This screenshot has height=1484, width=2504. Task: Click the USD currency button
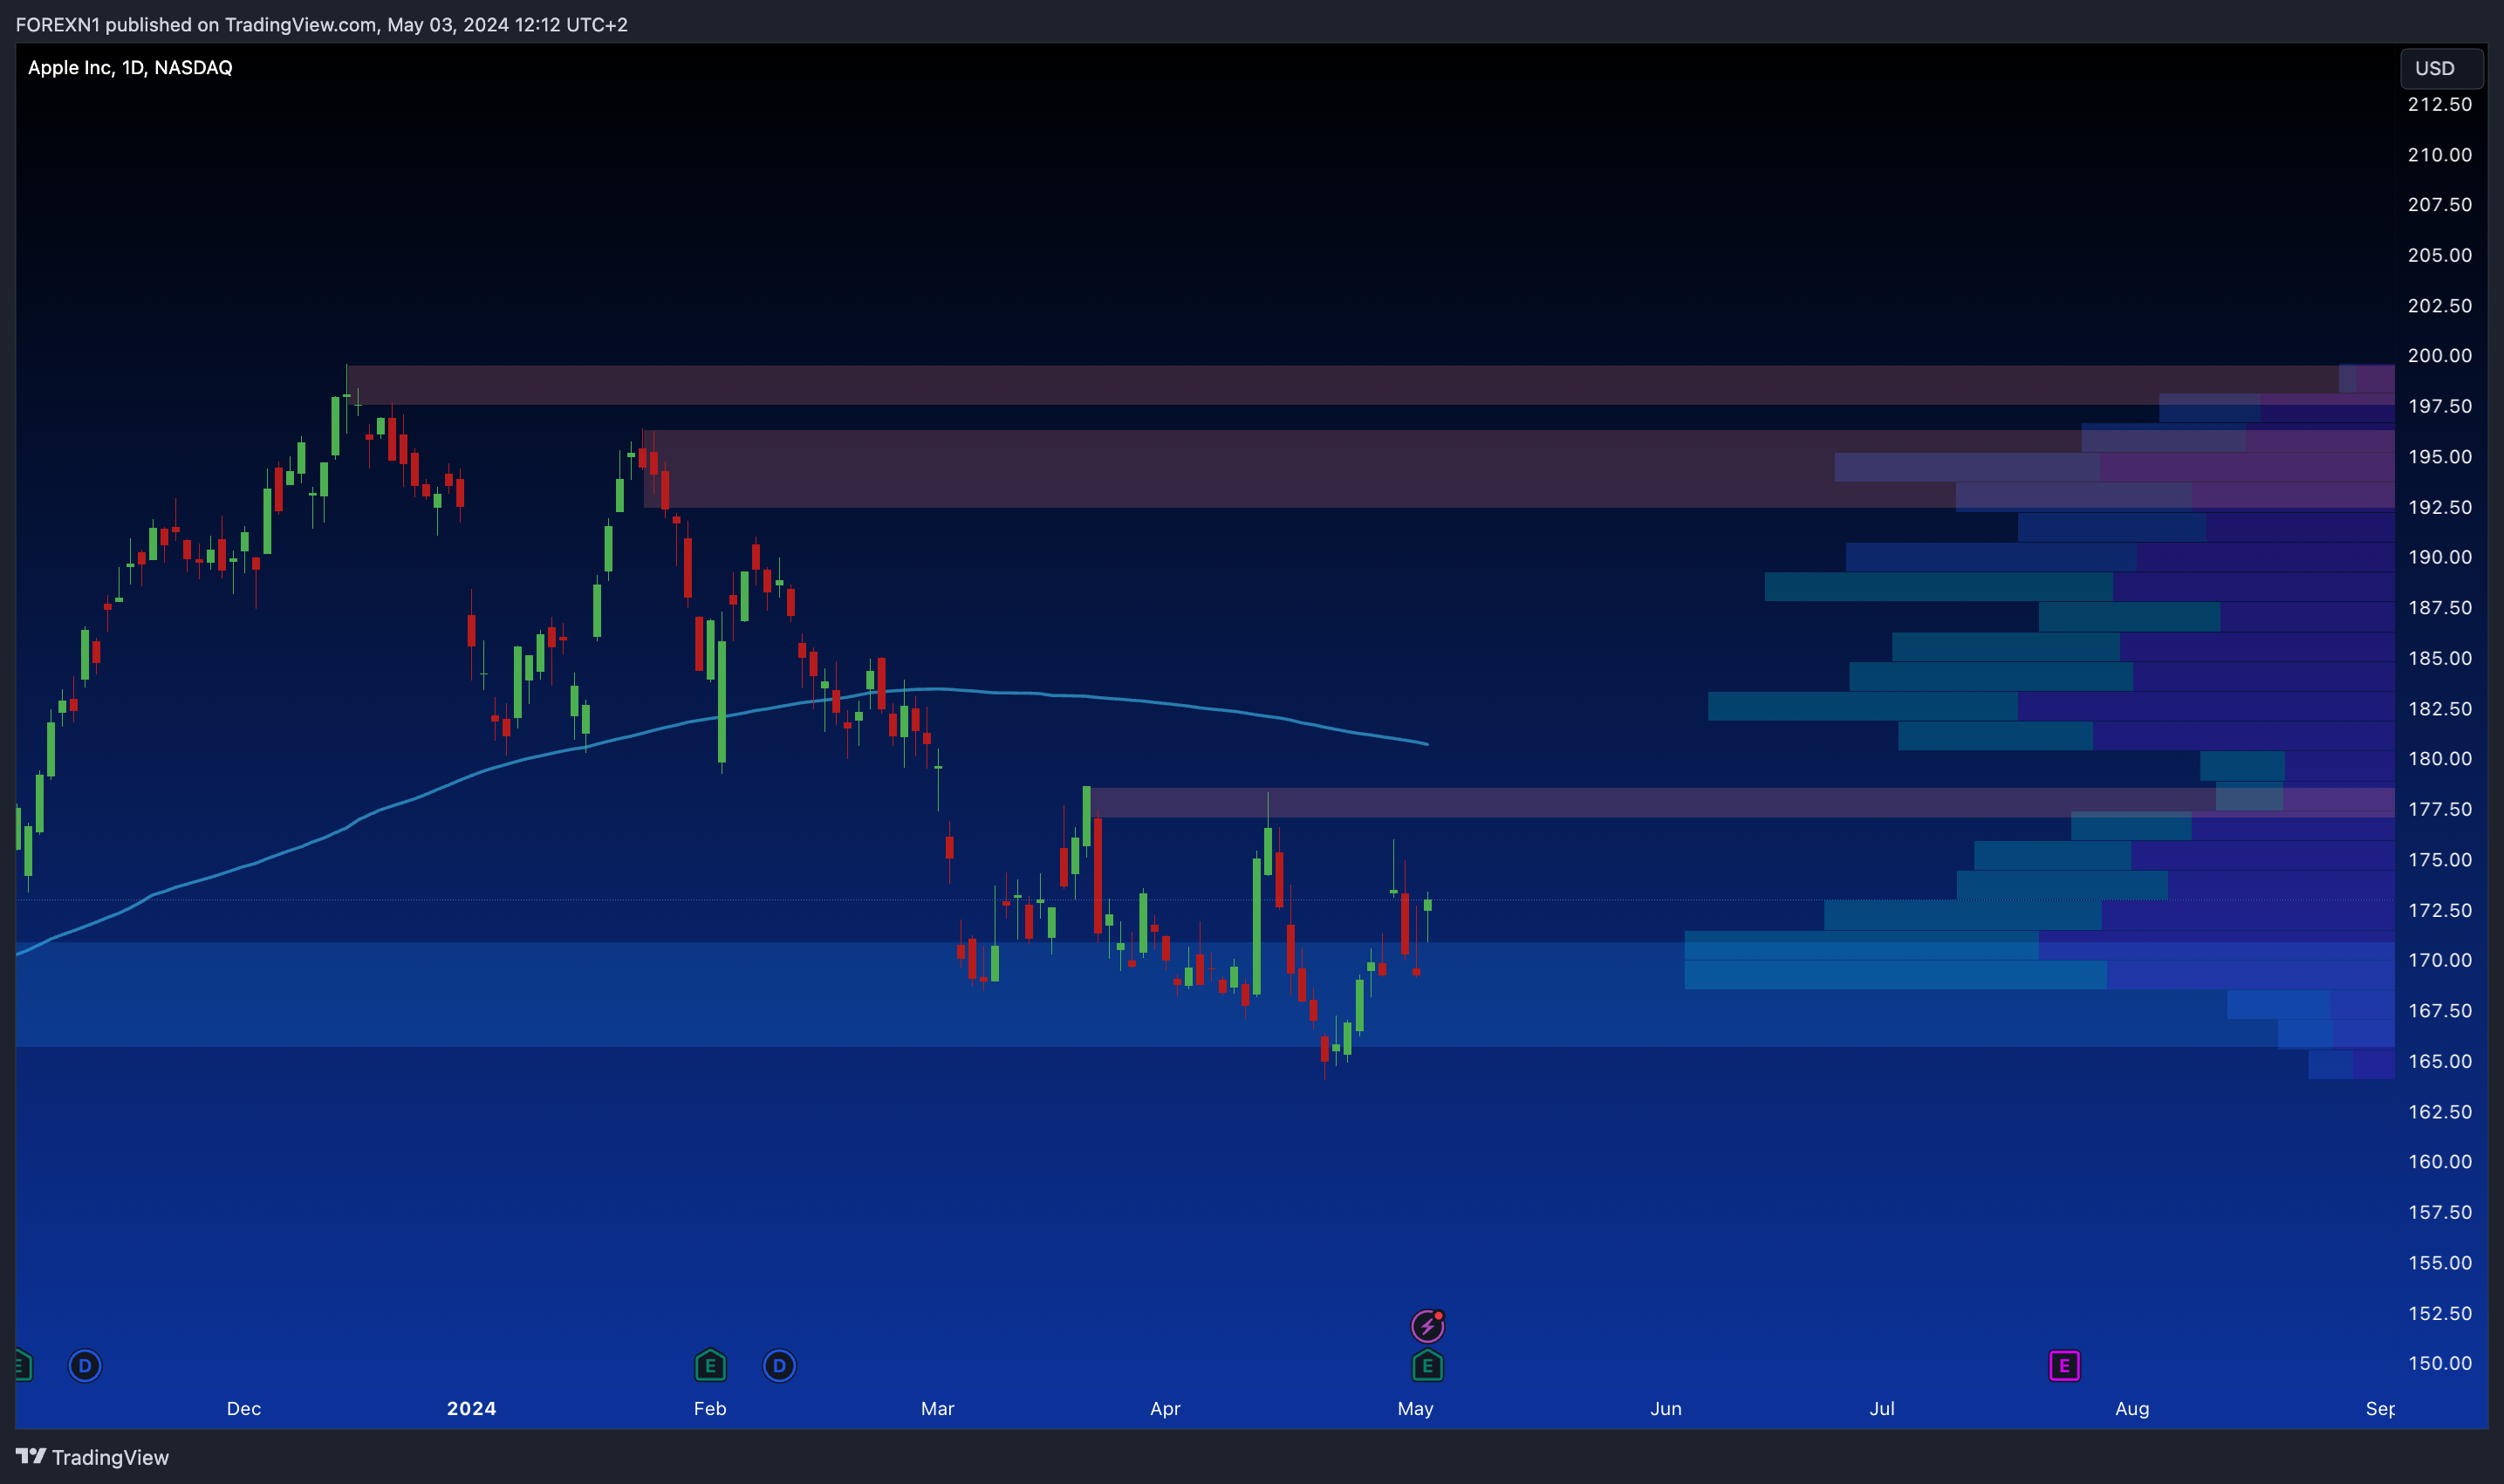pos(2441,68)
